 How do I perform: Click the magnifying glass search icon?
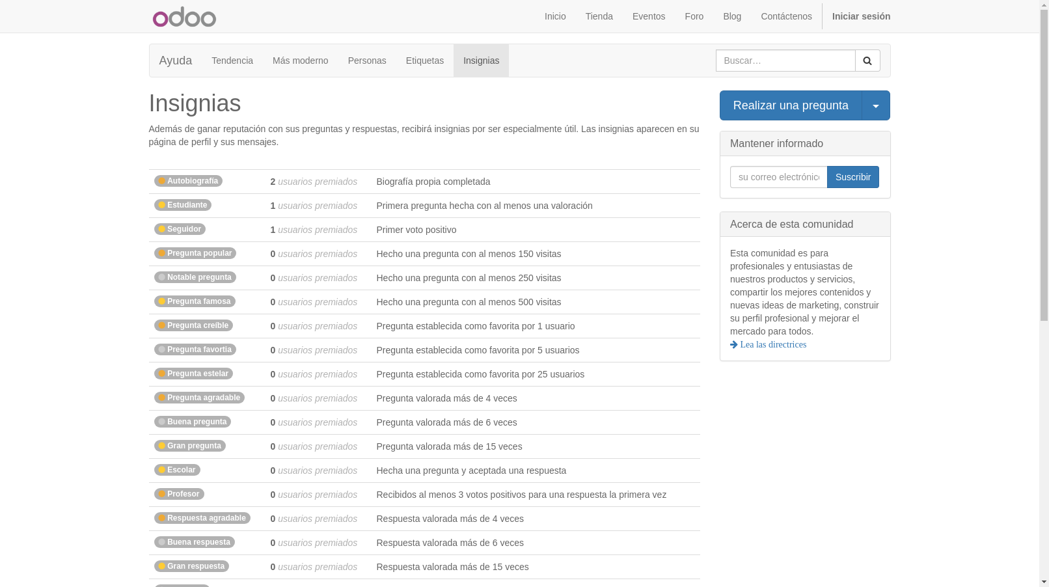pos(867,61)
